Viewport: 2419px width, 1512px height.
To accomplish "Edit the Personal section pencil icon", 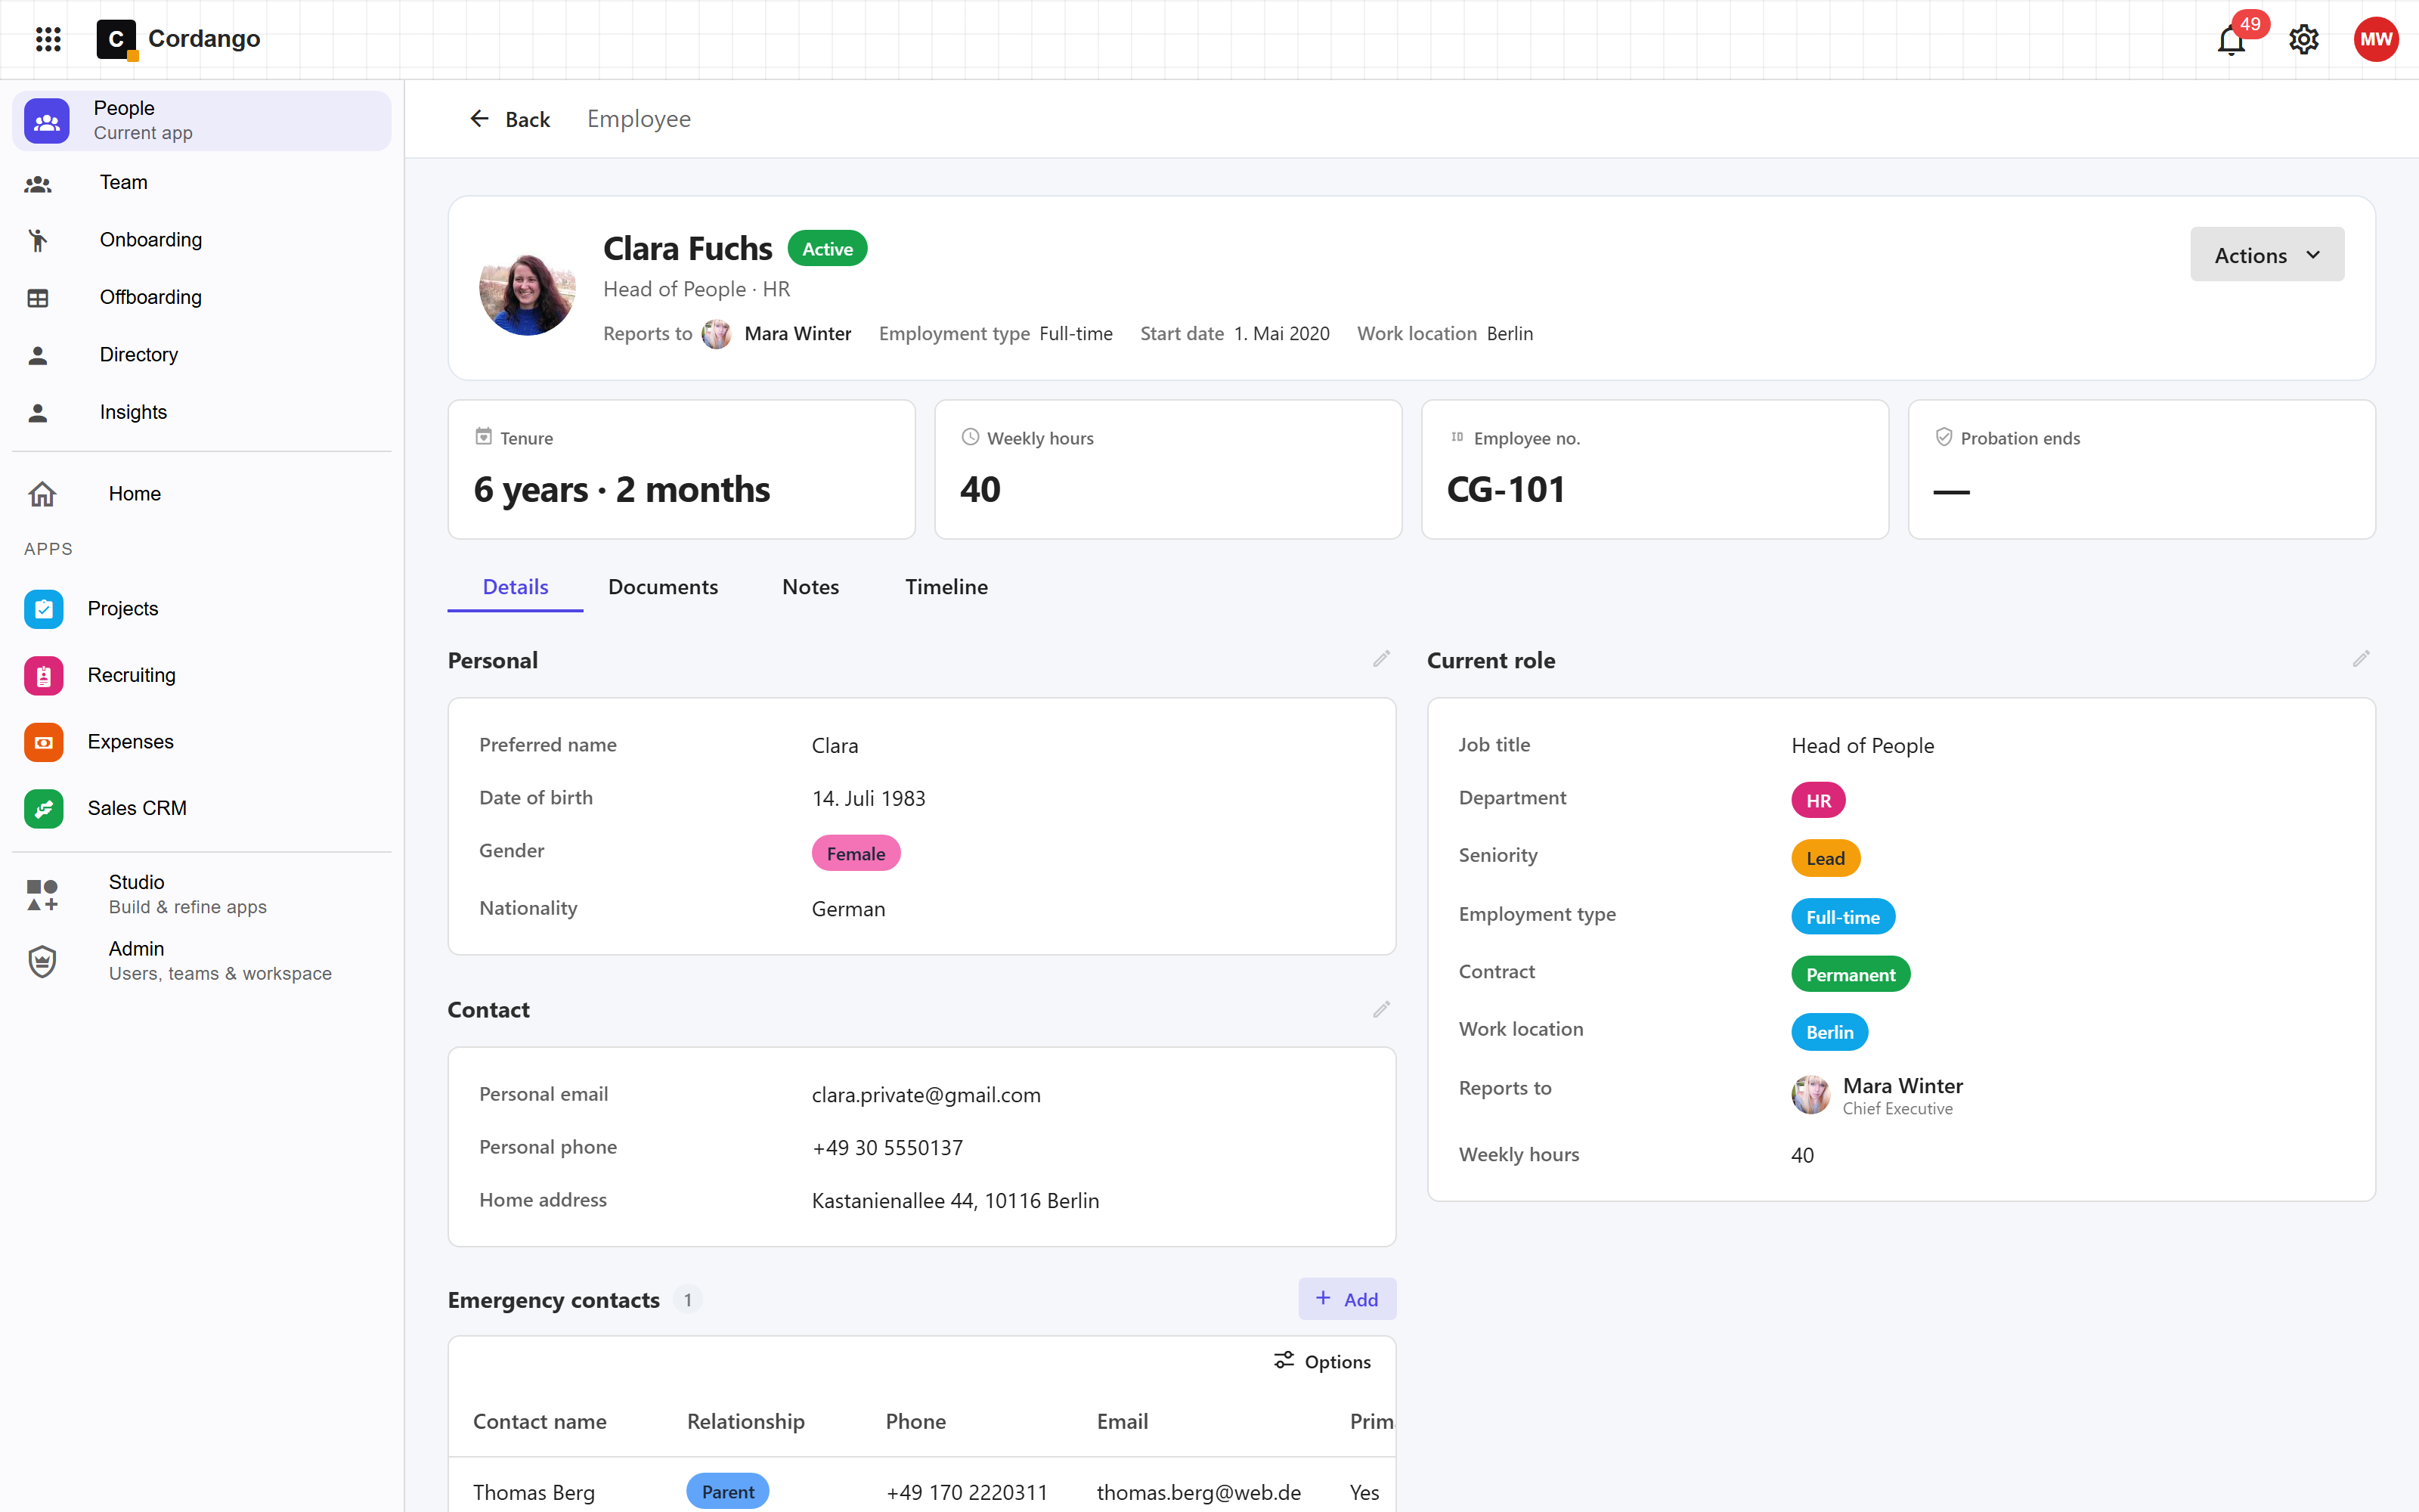I will click(1381, 659).
